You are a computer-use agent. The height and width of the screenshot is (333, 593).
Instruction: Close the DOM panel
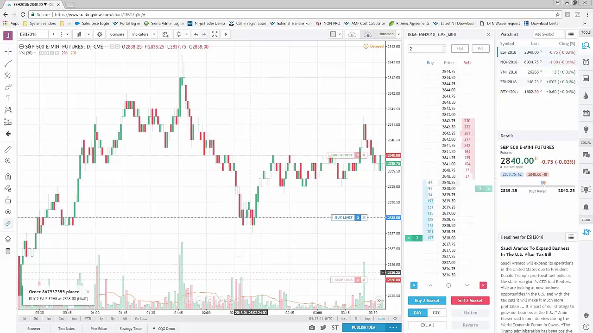click(x=488, y=35)
